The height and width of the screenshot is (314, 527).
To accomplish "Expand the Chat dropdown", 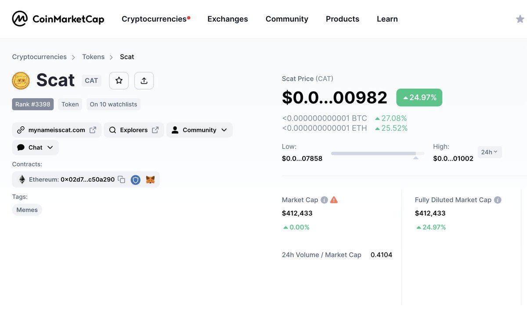I will click(x=36, y=147).
